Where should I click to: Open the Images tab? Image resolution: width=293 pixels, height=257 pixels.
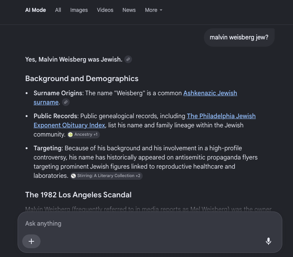(79, 10)
